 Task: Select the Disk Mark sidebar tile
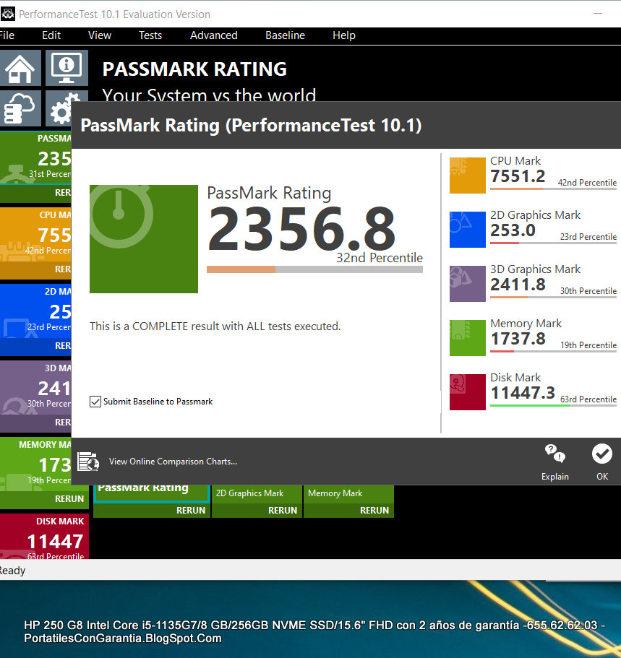(x=44, y=537)
